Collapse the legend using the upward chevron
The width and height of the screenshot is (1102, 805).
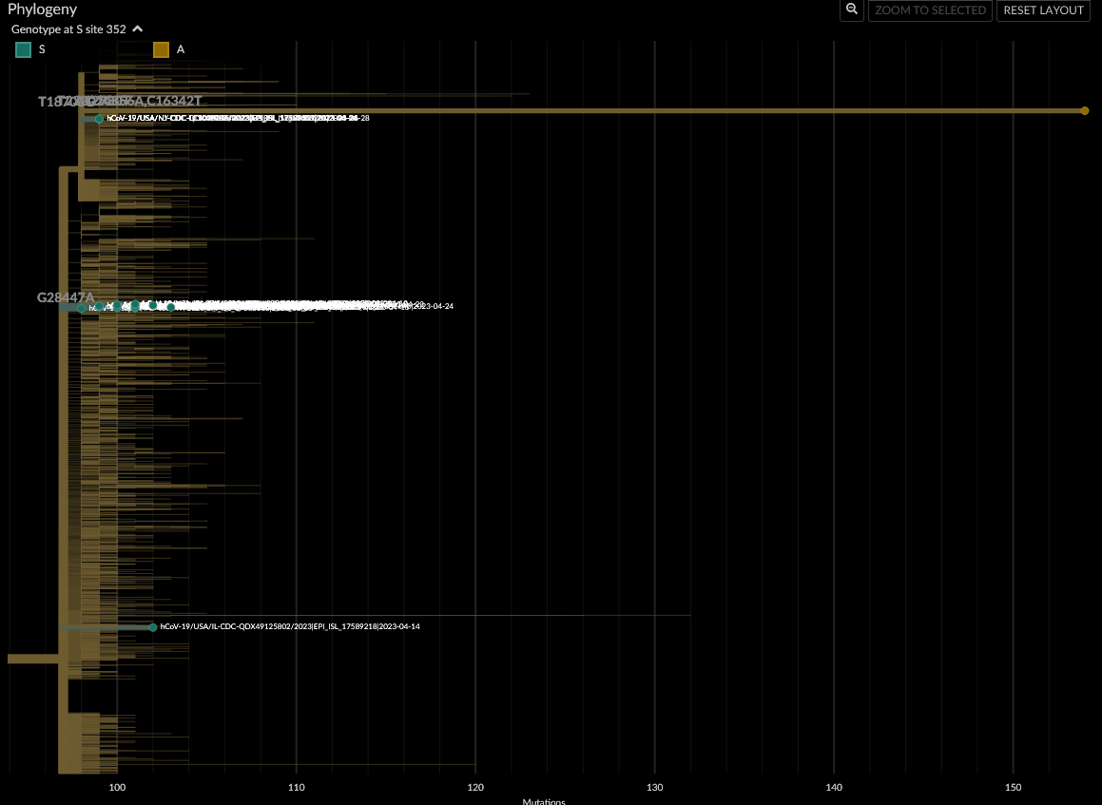(136, 29)
